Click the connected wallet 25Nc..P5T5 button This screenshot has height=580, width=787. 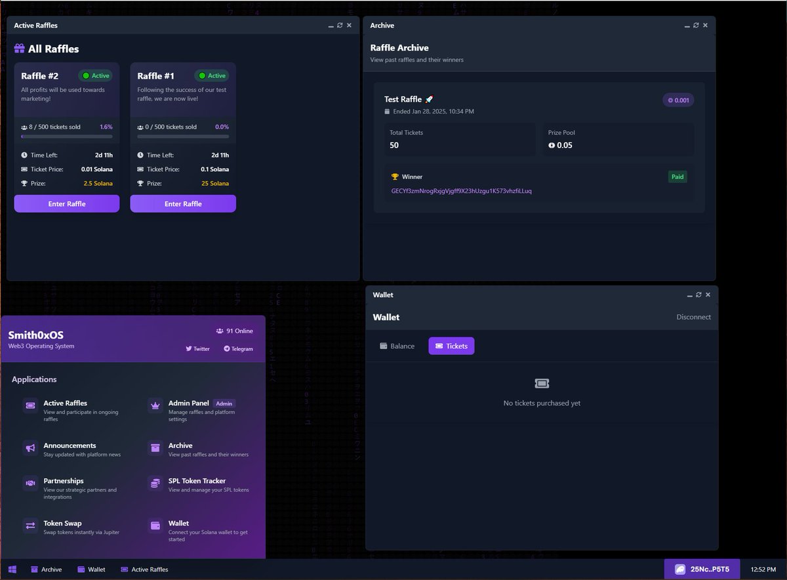702,569
